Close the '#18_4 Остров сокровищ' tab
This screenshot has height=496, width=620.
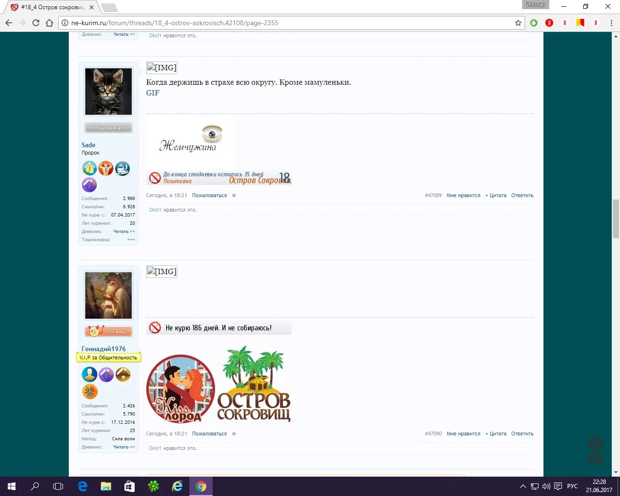tap(92, 7)
